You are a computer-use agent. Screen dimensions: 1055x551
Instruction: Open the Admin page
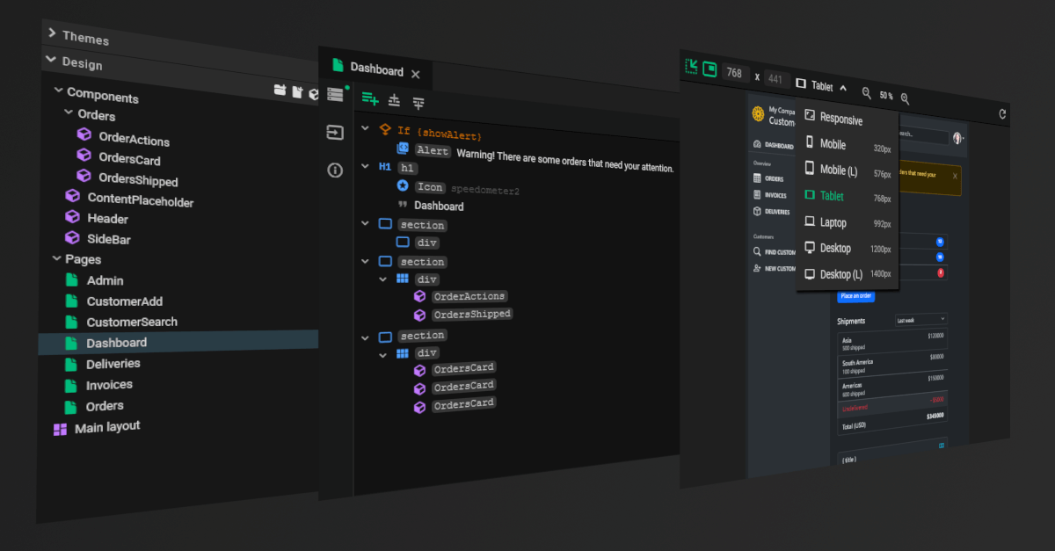pyautogui.click(x=105, y=280)
